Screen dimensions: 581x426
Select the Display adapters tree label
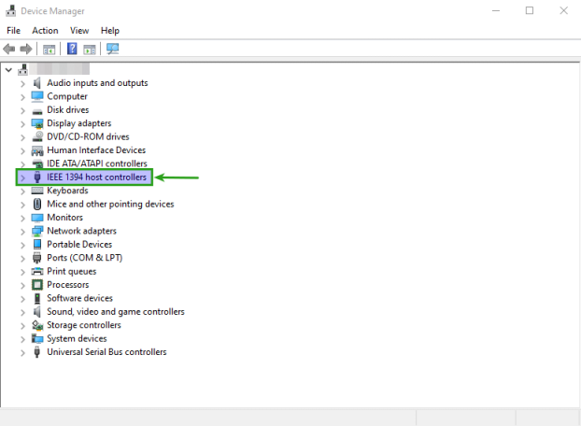click(x=78, y=123)
